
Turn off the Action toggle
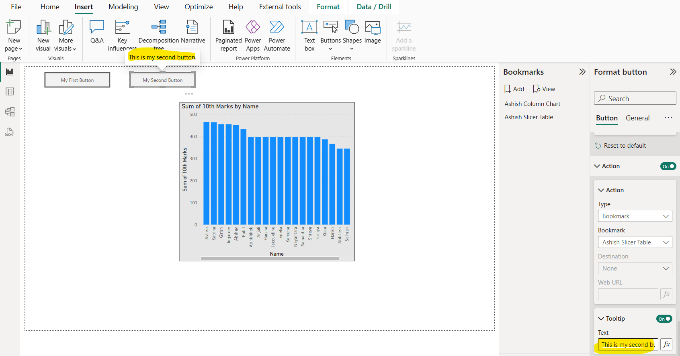pyautogui.click(x=668, y=166)
